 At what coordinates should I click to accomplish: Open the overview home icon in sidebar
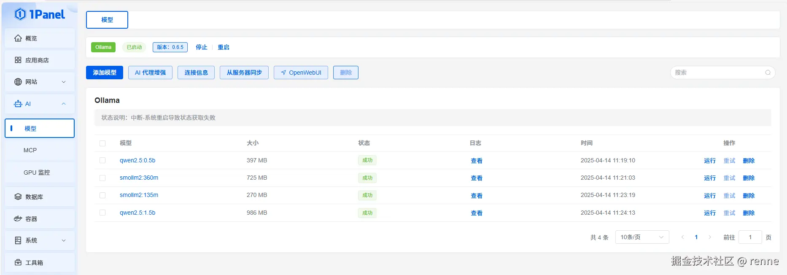pos(18,38)
